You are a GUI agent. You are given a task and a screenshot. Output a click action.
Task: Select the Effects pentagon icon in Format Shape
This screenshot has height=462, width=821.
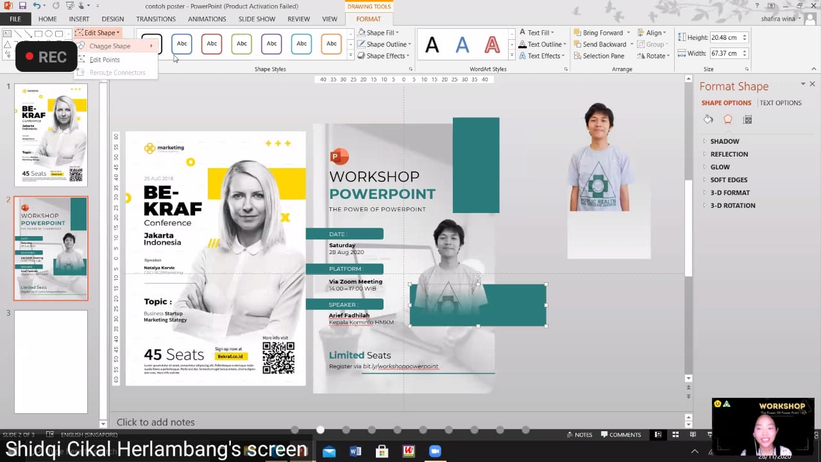point(727,119)
